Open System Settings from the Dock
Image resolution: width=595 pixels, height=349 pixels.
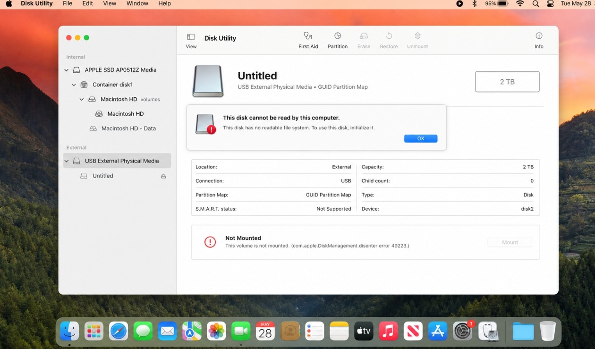point(463,331)
